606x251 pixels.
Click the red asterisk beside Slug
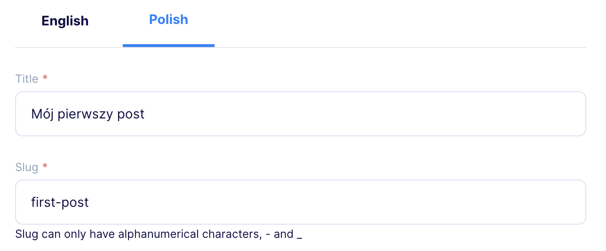click(45, 166)
